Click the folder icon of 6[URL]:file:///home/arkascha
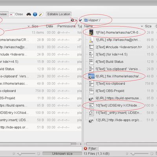 click(x=91, y=76)
